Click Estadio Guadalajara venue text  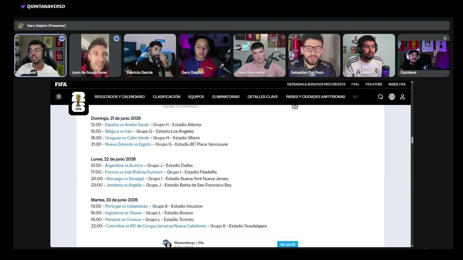click(x=248, y=226)
